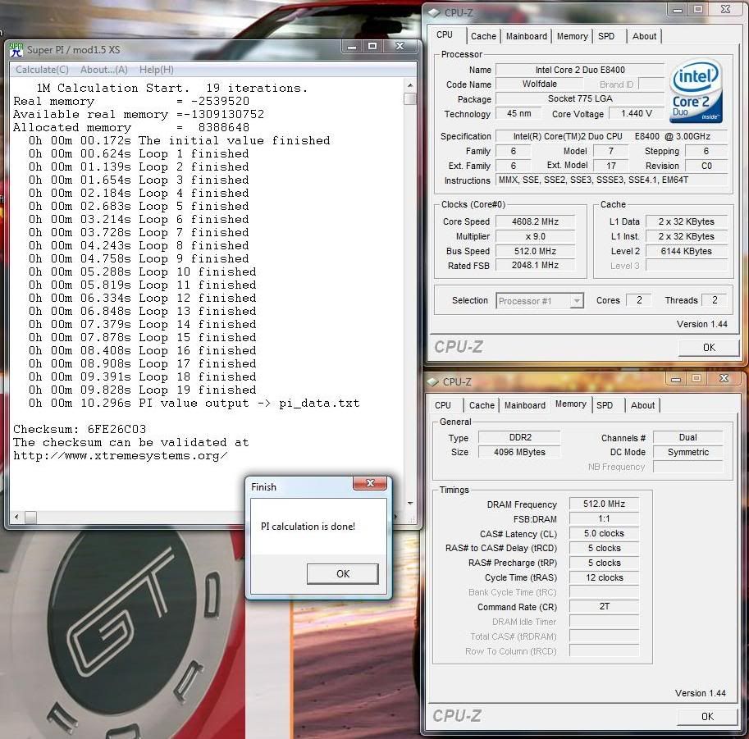Viewport: 749px width, 739px height.
Task: Click the Level 2 cache value 6144 KBytes
Action: (x=687, y=251)
